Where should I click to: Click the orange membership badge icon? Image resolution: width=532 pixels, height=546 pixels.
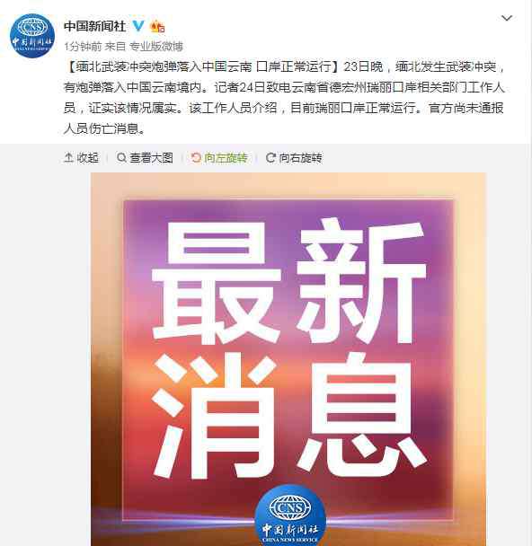point(157,27)
